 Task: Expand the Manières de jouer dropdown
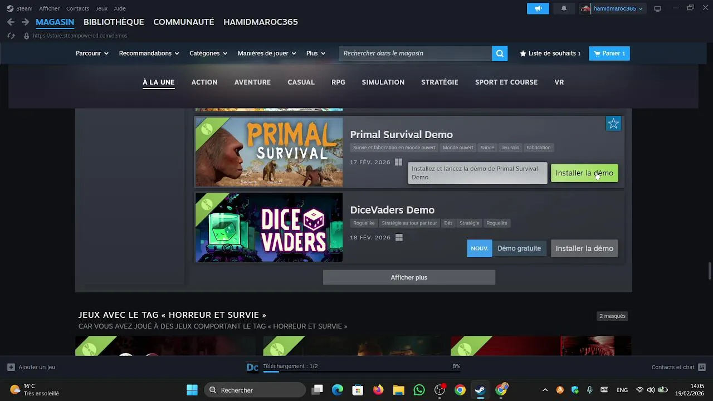[267, 53]
